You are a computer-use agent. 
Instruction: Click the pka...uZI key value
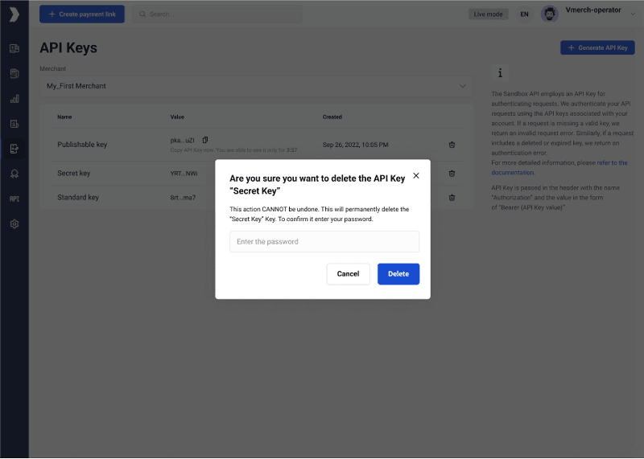(x=183, y=141)
